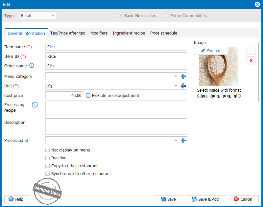Click the plus icon beside Menu category
263x207 pixels.
(x=183, y=77)
